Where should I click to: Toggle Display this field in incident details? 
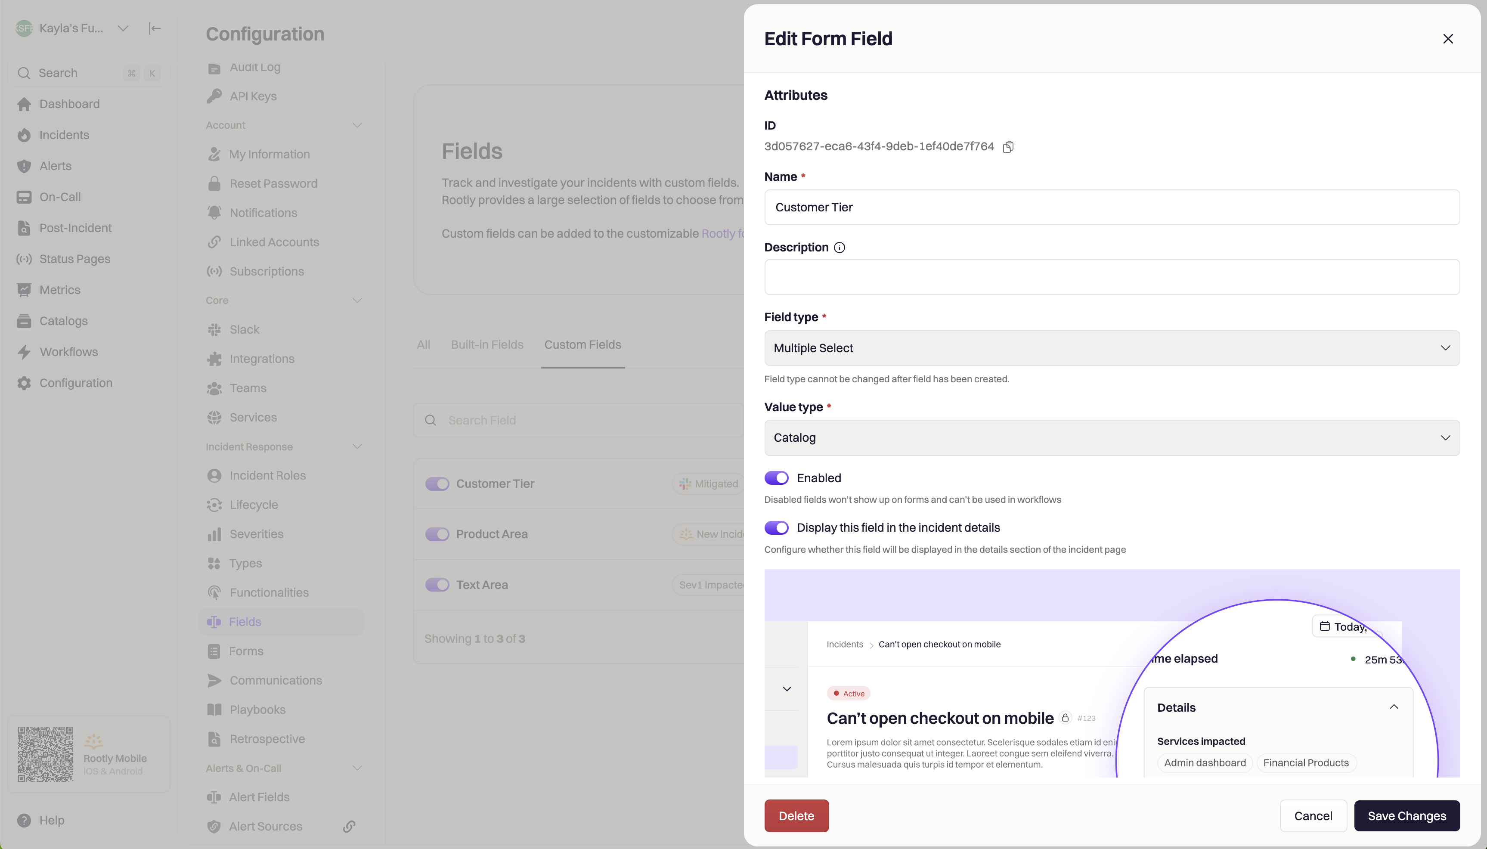click(776, 528)
